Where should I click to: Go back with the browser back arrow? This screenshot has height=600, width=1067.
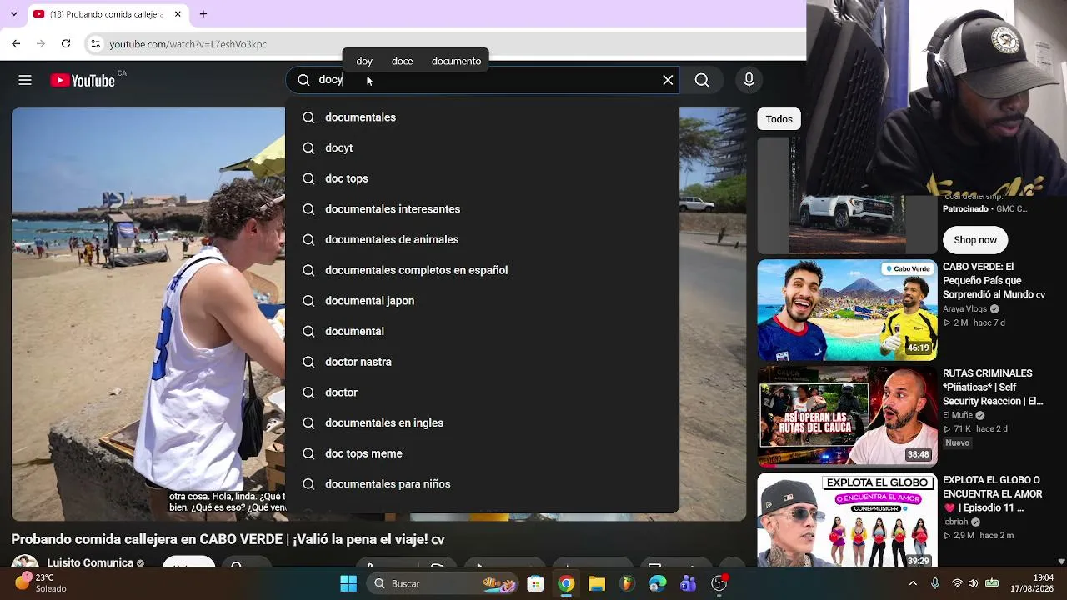[x=16, y=43]
